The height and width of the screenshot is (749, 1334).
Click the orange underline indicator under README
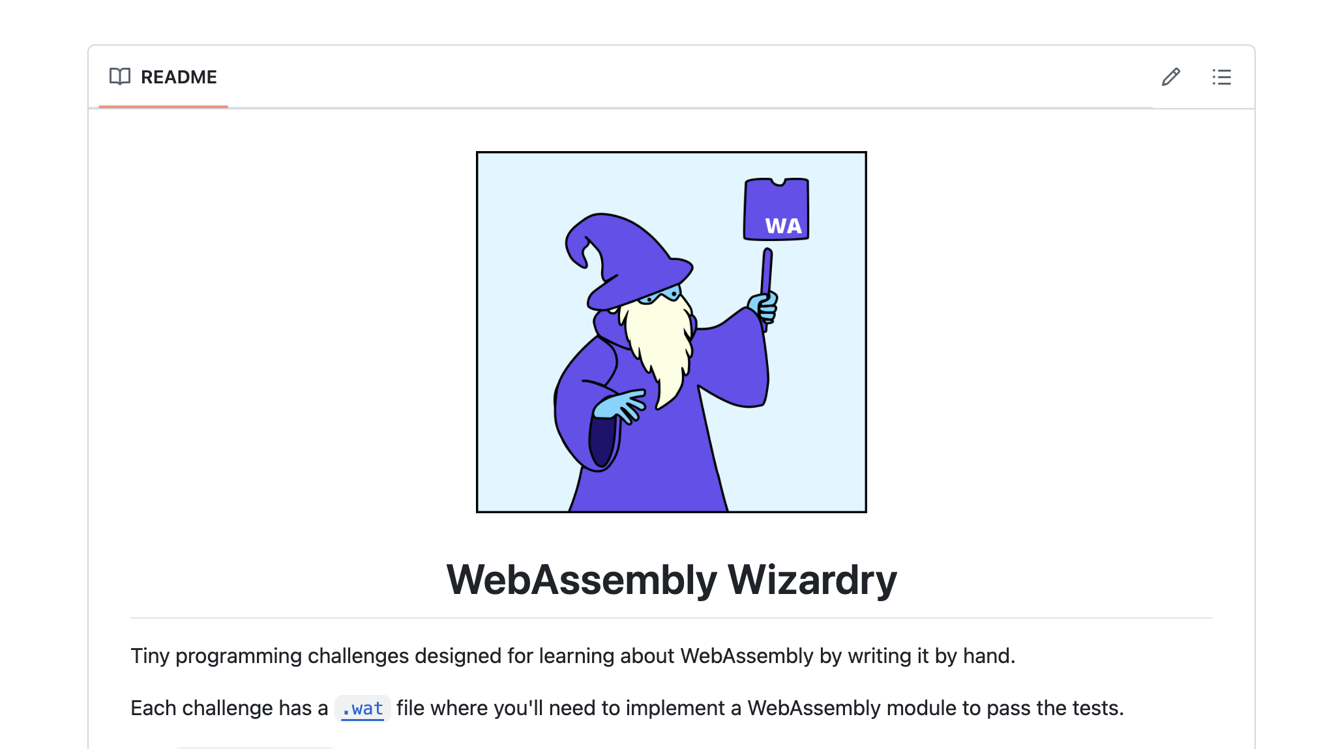tap(163, 106)
